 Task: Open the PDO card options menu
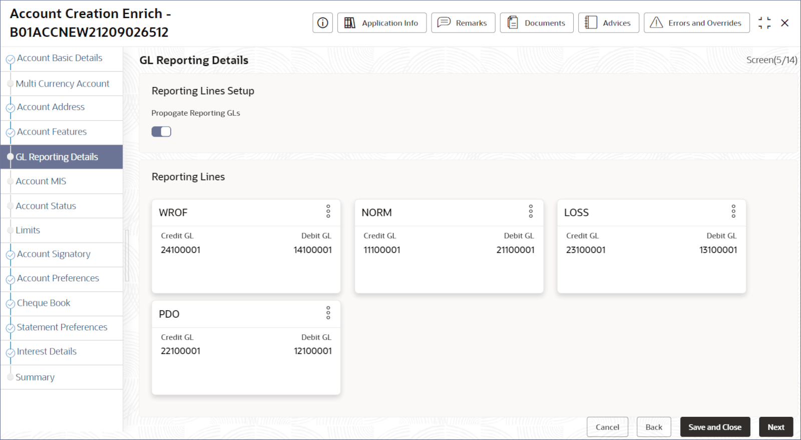click(x=328, y=313)
